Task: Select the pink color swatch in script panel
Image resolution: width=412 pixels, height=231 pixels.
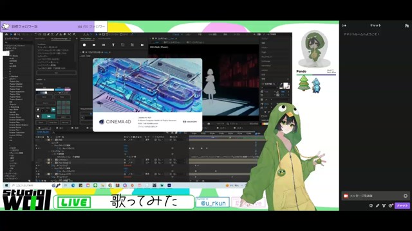Action: (68, 90)
